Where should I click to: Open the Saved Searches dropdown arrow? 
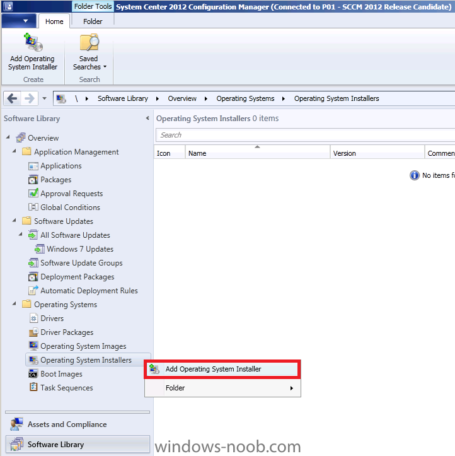[x=105, y=67]
